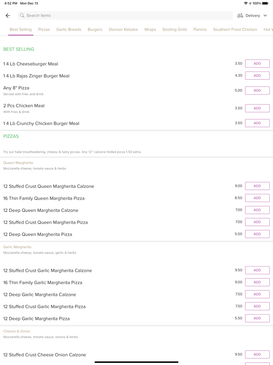Click the search magnifier icon

(x=22, y=16)
